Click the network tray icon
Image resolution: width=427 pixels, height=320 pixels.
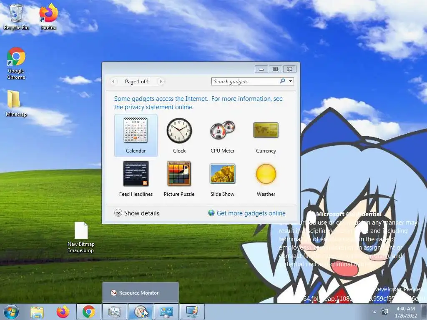pos(385,312)
